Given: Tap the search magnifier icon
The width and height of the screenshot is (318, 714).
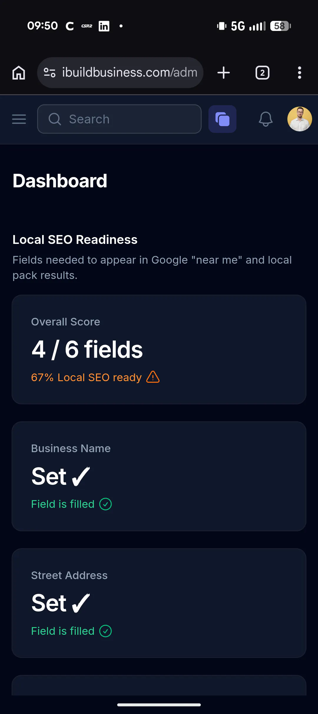Looking at the screenshot, I should coord(55,119).
